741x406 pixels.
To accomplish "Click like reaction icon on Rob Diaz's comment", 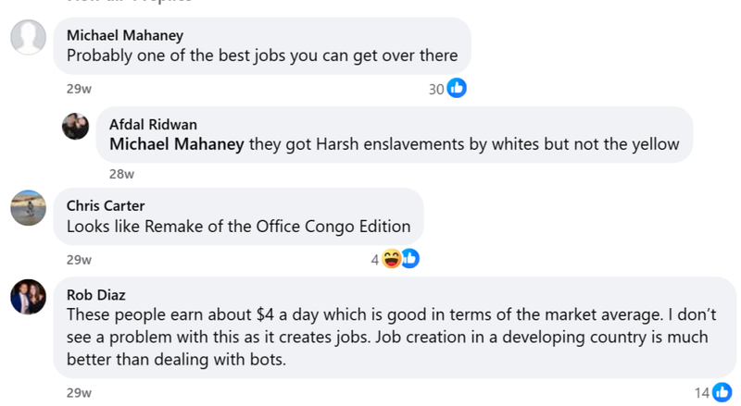I will click(723, 393).
